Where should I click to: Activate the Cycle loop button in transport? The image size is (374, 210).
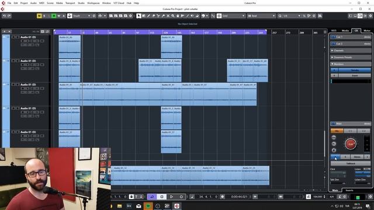pos(152,197)
